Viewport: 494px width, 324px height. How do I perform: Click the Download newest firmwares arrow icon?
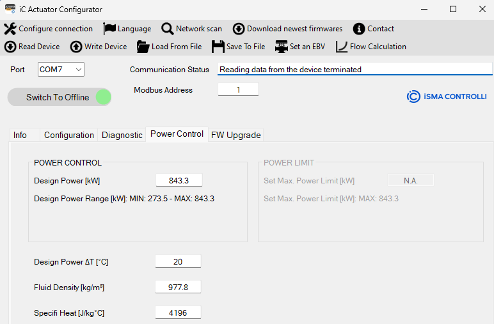pyautogui.click(x=239, y=29)
